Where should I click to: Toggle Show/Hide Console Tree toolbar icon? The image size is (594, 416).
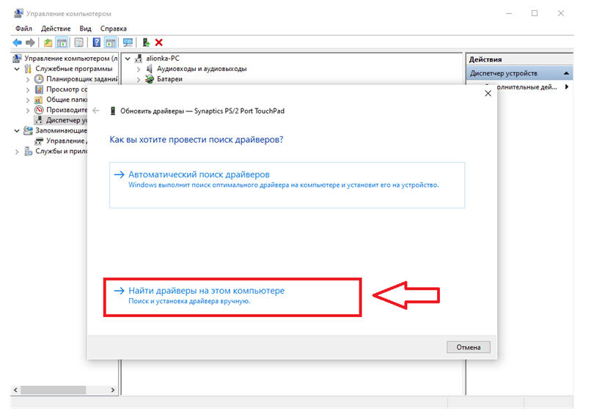pos(62,42)
